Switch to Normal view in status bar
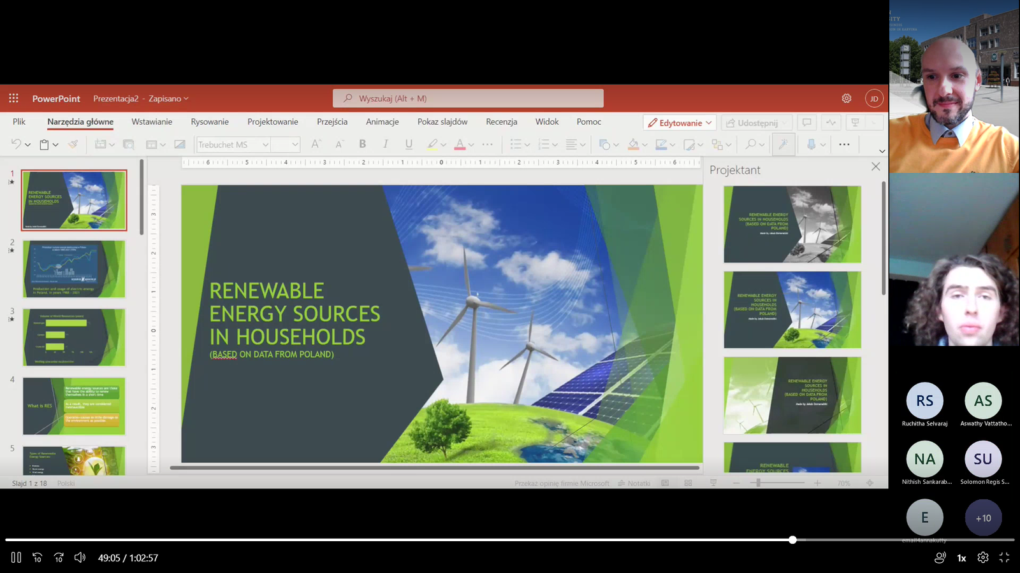The height and width of the screenshot is (573, 1020). 665,483
